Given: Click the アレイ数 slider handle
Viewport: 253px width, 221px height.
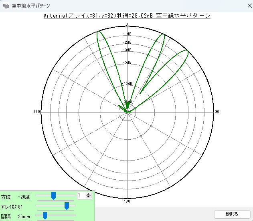Looking at the screenshot, I should (67, 206).
